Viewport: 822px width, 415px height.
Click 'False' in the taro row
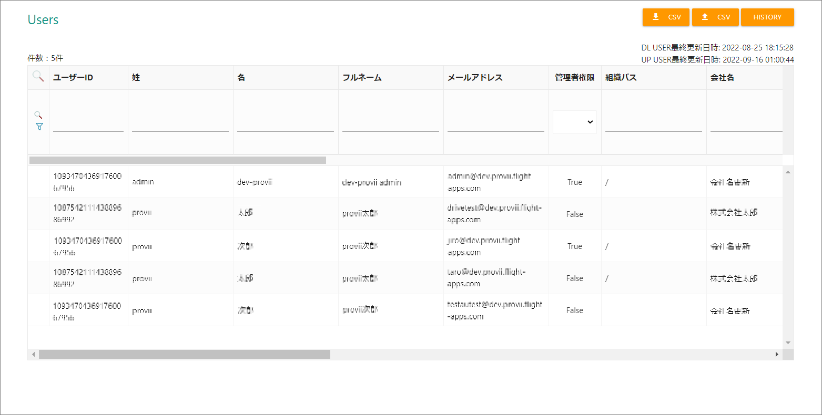(x=575, y=278)
